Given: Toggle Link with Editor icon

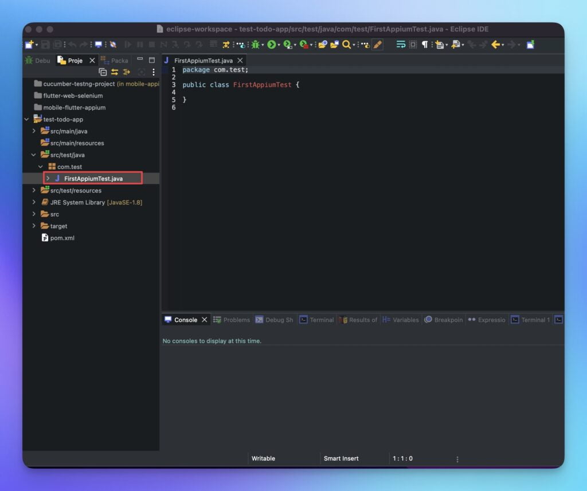Looking at the screenshot, I should point(115,72).
